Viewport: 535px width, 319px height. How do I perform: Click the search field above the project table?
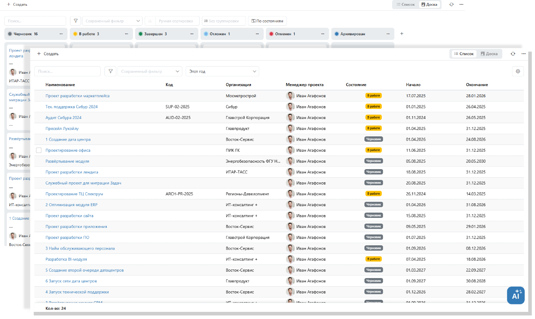pos(67,71)
